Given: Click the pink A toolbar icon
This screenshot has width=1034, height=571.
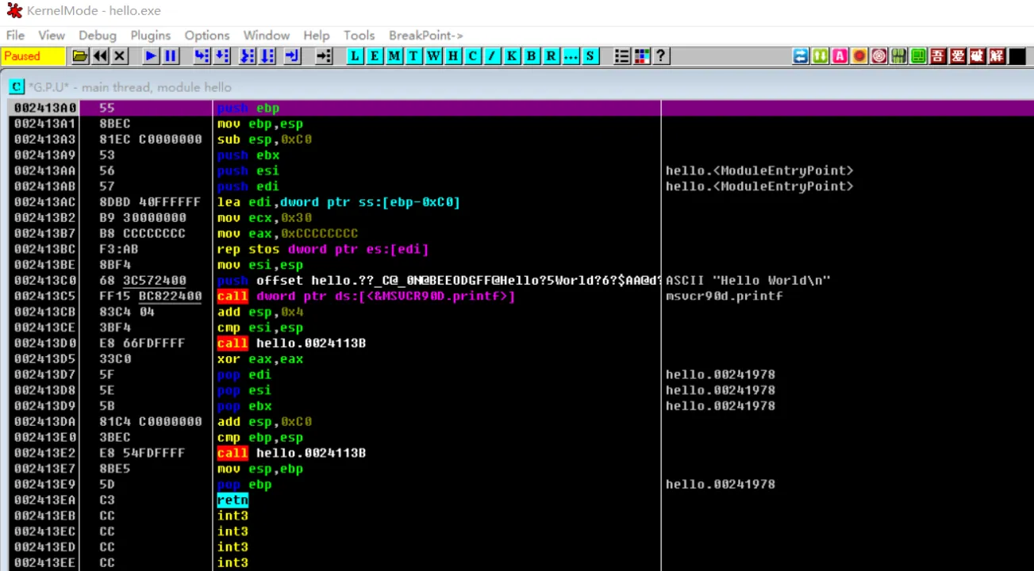Looking at the screenshot, I should (840, 56).
